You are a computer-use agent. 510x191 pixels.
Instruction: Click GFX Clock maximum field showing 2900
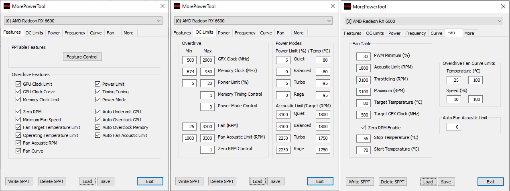[x=207, y=60]
